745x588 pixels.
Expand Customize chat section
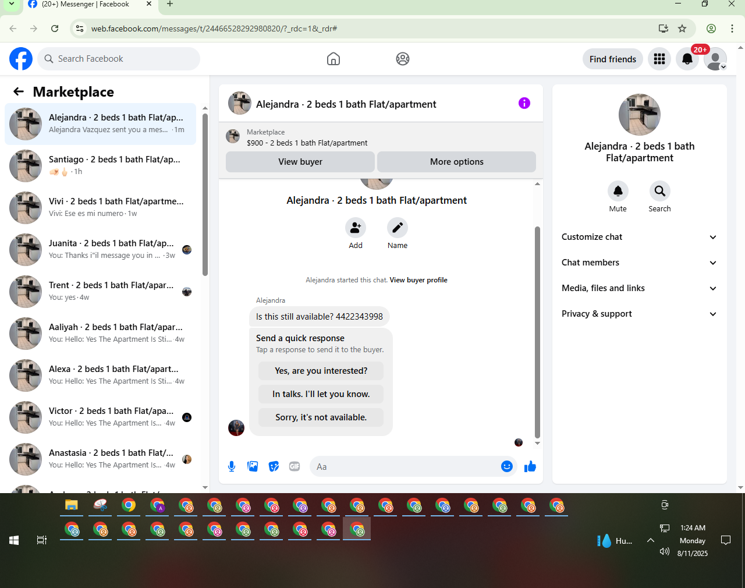pyautogui.click(x=640, y=237)
